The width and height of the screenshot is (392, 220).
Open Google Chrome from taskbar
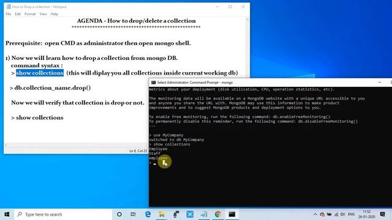tap(218, 215)
